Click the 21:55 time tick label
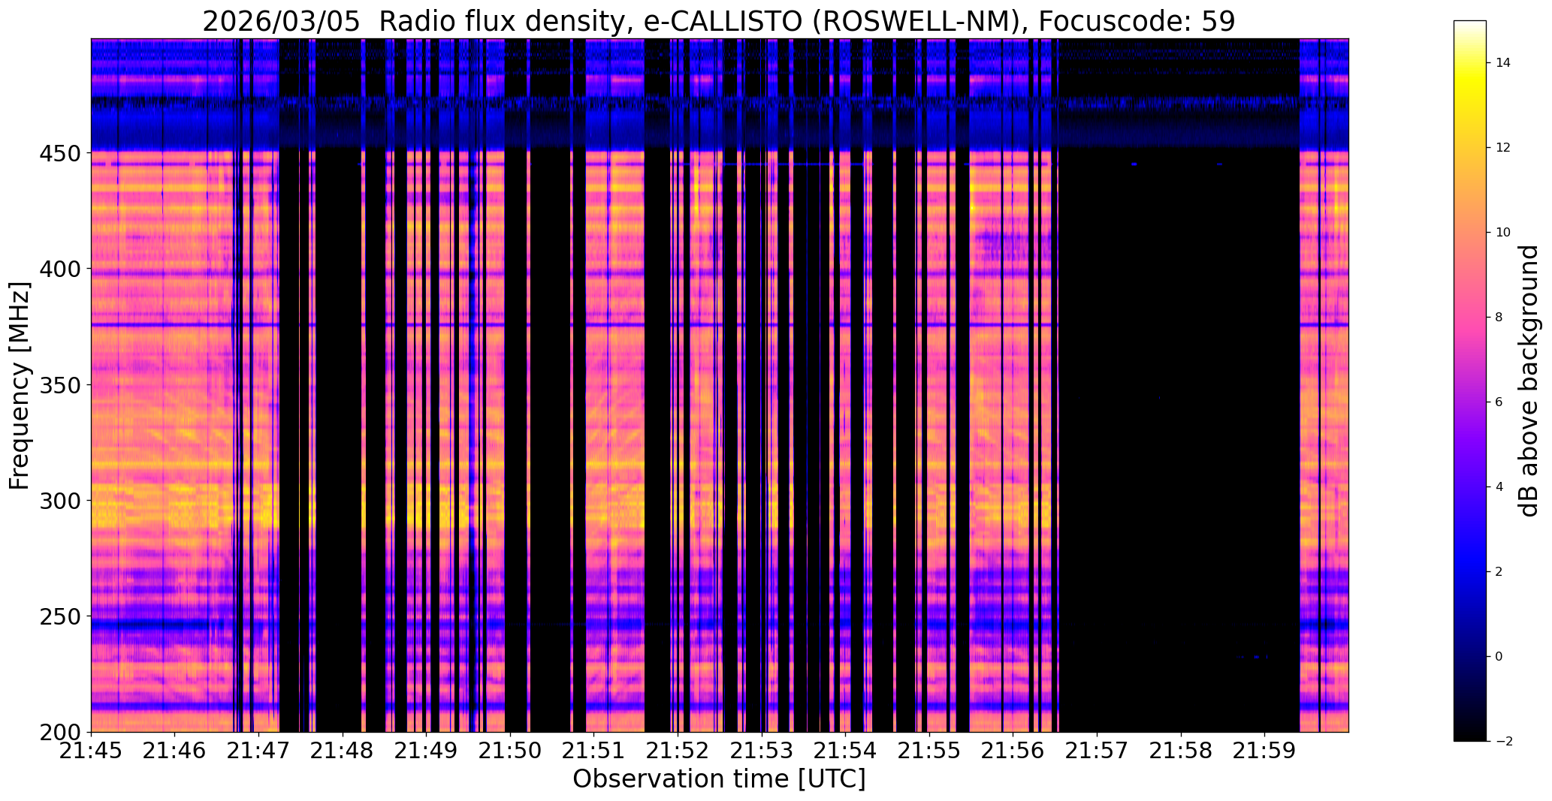The width and height of the screenshot is (1552, 801). [930, 751]
